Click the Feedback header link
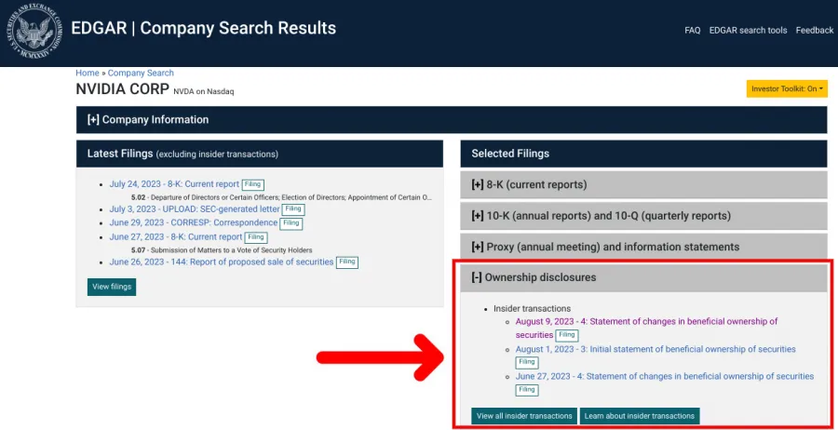 tap(814, 31)
